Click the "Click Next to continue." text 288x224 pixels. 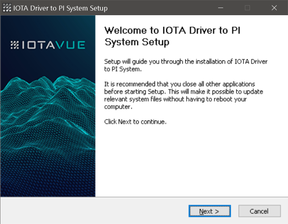pyautogui.click(x=135, y=122)
